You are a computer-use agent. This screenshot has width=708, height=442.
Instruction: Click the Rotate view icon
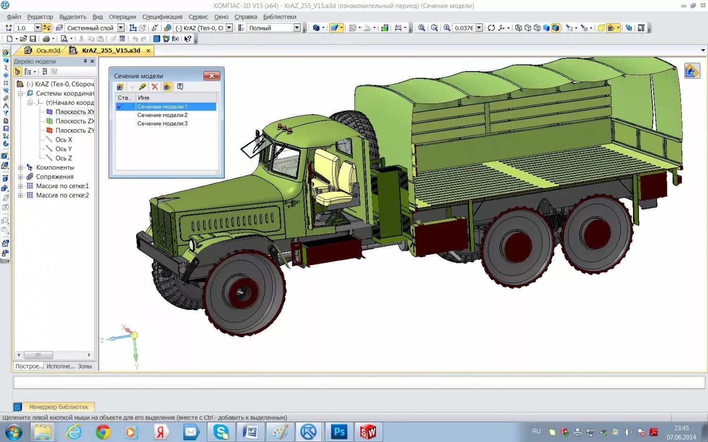(491, 28)
